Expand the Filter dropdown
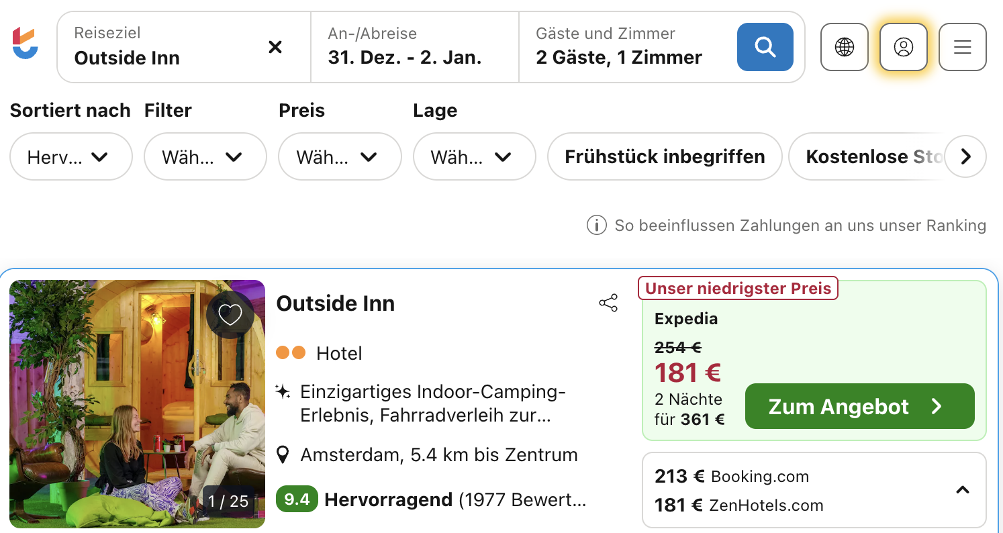Image resolution: width=1003 pixels, height=533 pixels. tap(205, 157)
